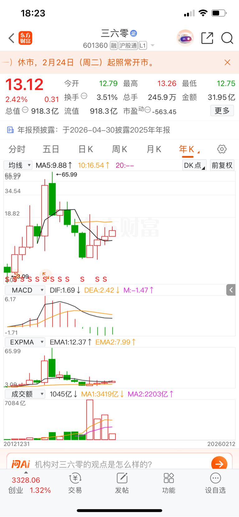The width and height of the screenshot is (239, 517).
Task: Tap the 沪股通 tag
Action: pos(128,46)
